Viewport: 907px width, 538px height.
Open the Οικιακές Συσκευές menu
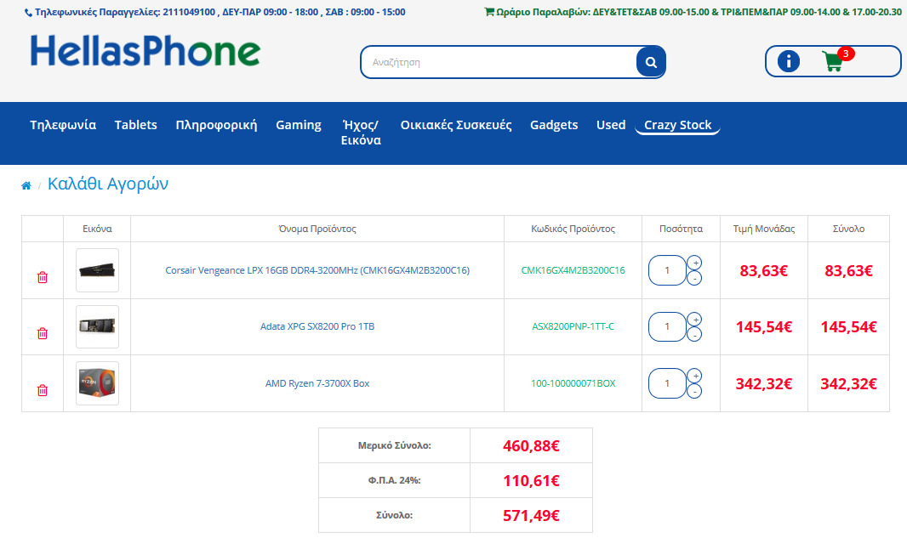[456, 125]
